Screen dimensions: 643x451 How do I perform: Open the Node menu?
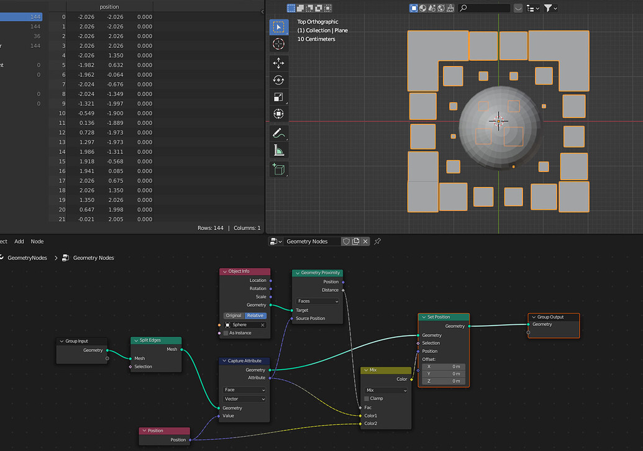tap(37, 241)
